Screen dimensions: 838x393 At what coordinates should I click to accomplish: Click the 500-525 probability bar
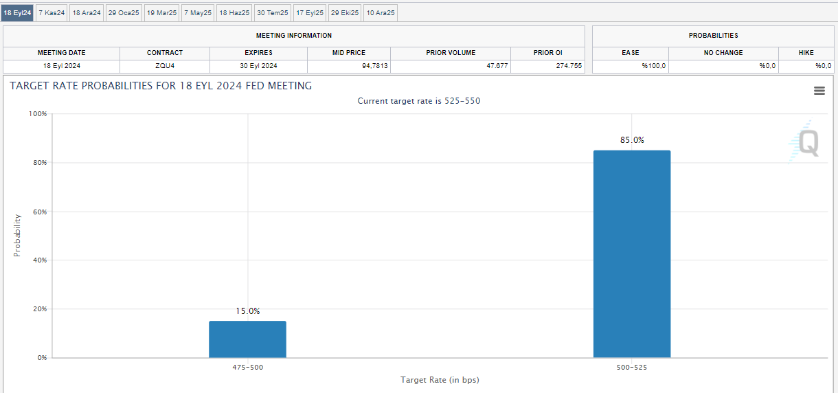(x=632, y=254)
